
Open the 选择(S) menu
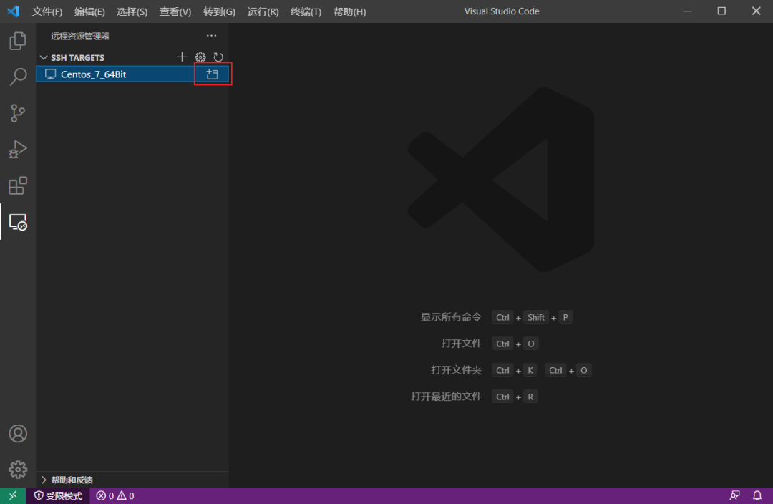tap(132, 11)
